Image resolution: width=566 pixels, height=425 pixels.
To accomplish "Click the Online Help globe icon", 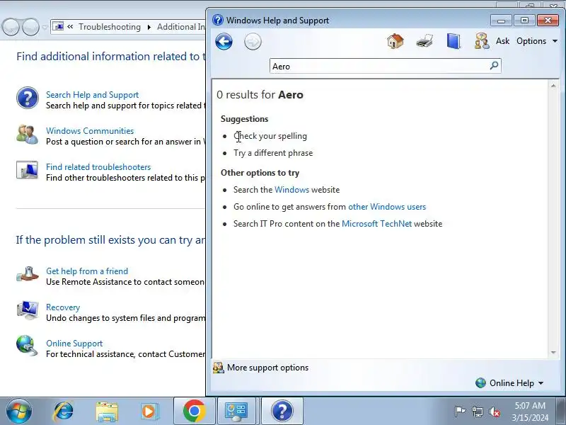I will point(480,383).
